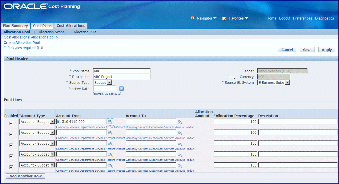Open the Inactive Date calendar picker
The width and height of the screenshot is (339, 184).
click(122, 88)
